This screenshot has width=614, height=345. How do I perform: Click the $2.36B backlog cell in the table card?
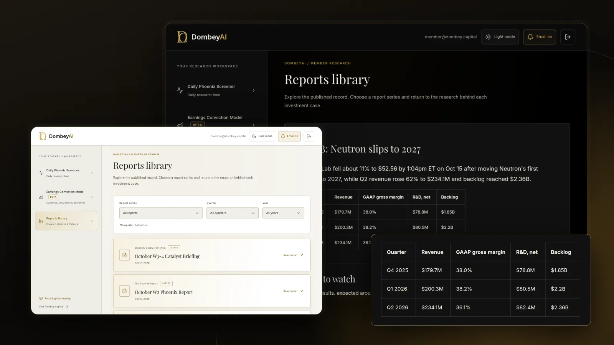[x=563, y=307]
